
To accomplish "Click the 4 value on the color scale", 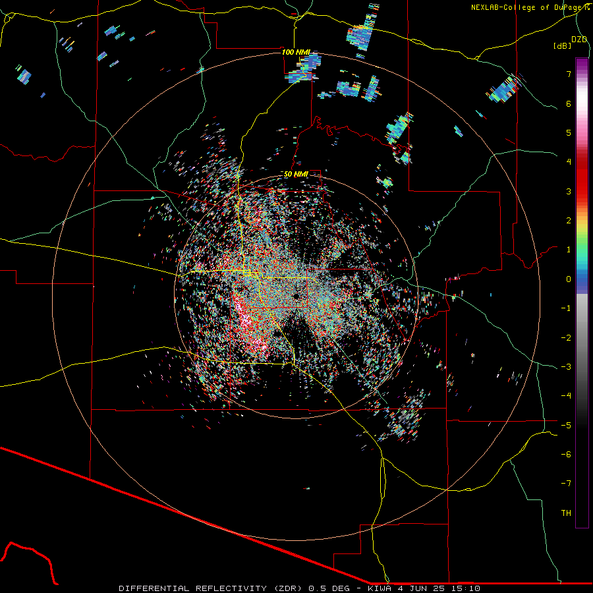I will coord(569,162).
